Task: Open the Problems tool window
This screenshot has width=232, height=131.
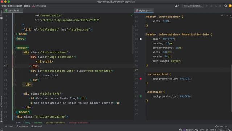Action: point(22,126)
